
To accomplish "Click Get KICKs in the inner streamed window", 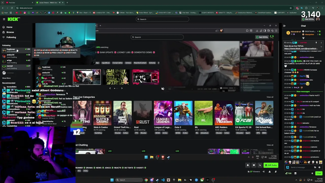I will pyautogui.click(x=262, y=37).
